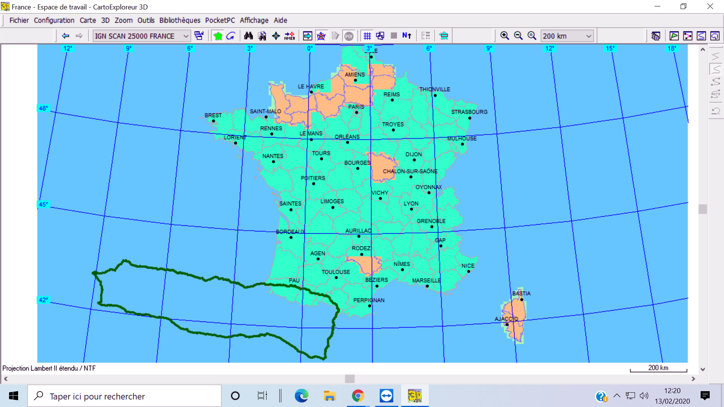The width and height of the screenshot is (724, 407).
Task: Toggle the overview window button
Action: (380, 36)
